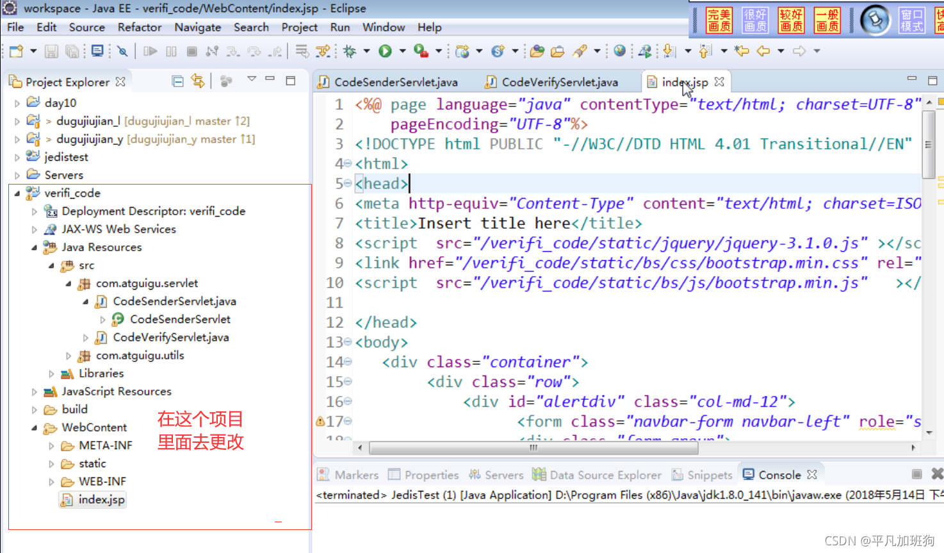This screenshot has height=553, width=944.
Task: Click the Back navigation arrow
Action: [763, 51]
